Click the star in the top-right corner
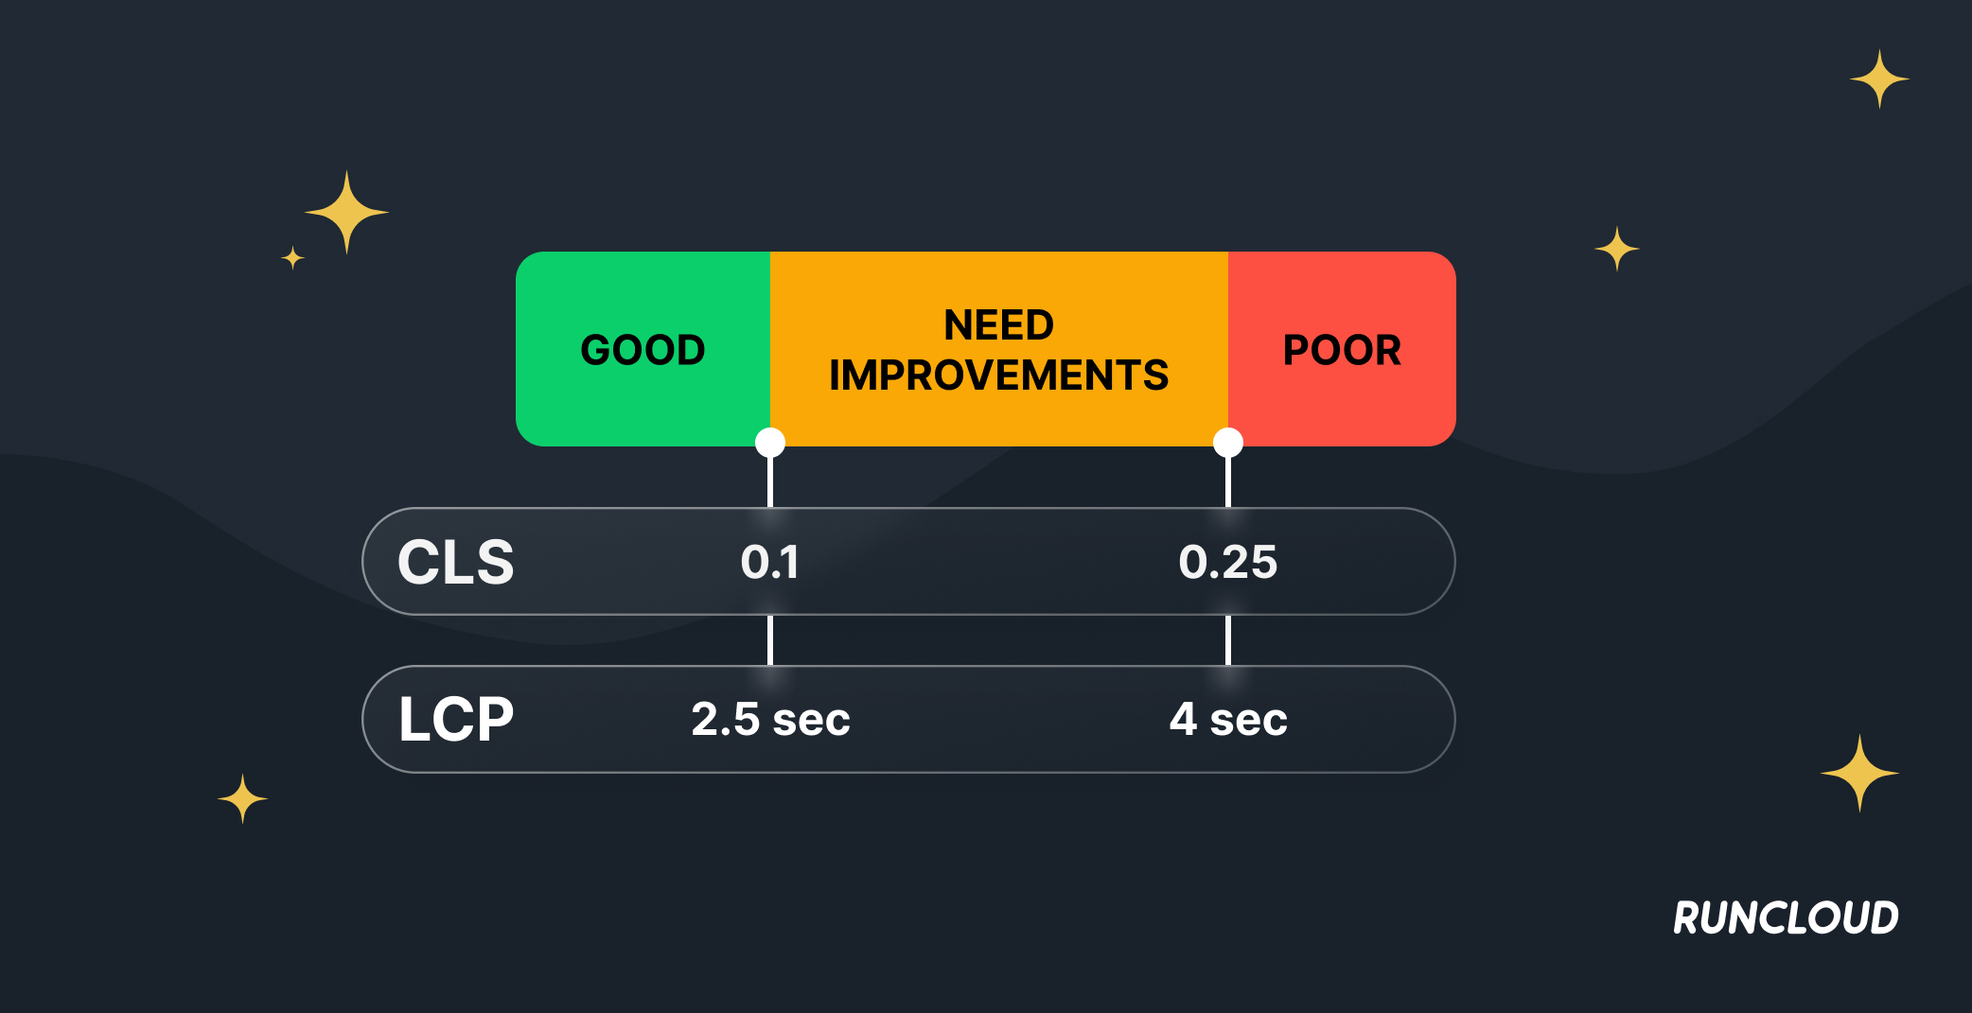1972x1013 pixels. [x=1879, y=79]
